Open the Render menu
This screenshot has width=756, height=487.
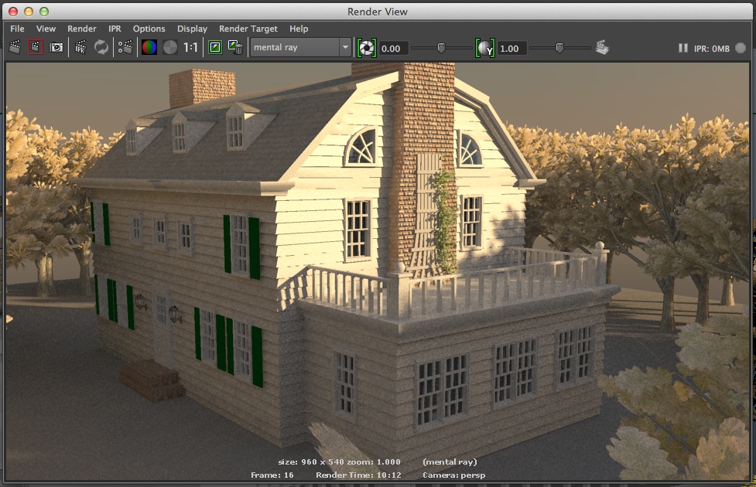click(x=81, y=29)
